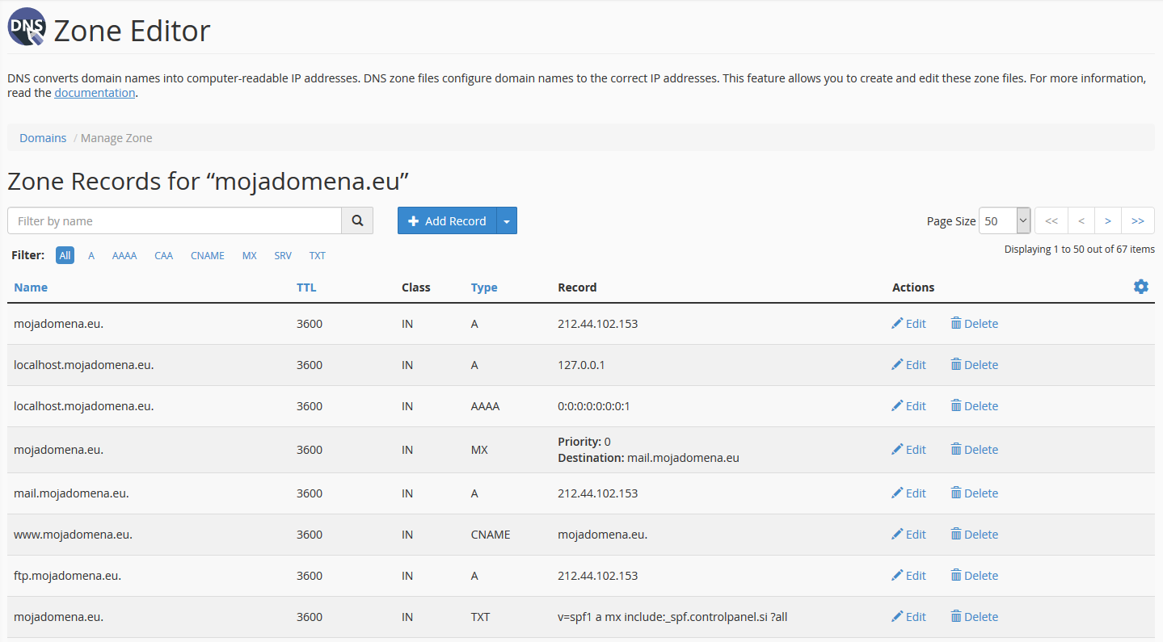
Task: Click the DNS Zone Editor logo icon
Action: click(x=27, y=28)
